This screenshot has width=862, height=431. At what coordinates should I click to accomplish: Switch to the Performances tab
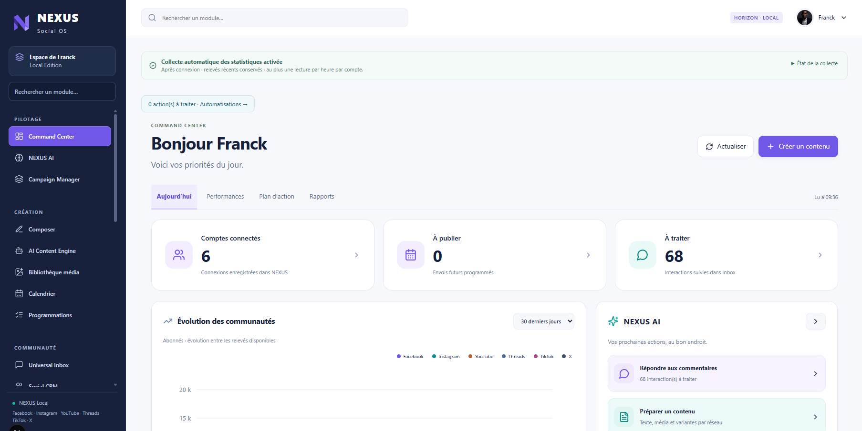coord(225,197)
